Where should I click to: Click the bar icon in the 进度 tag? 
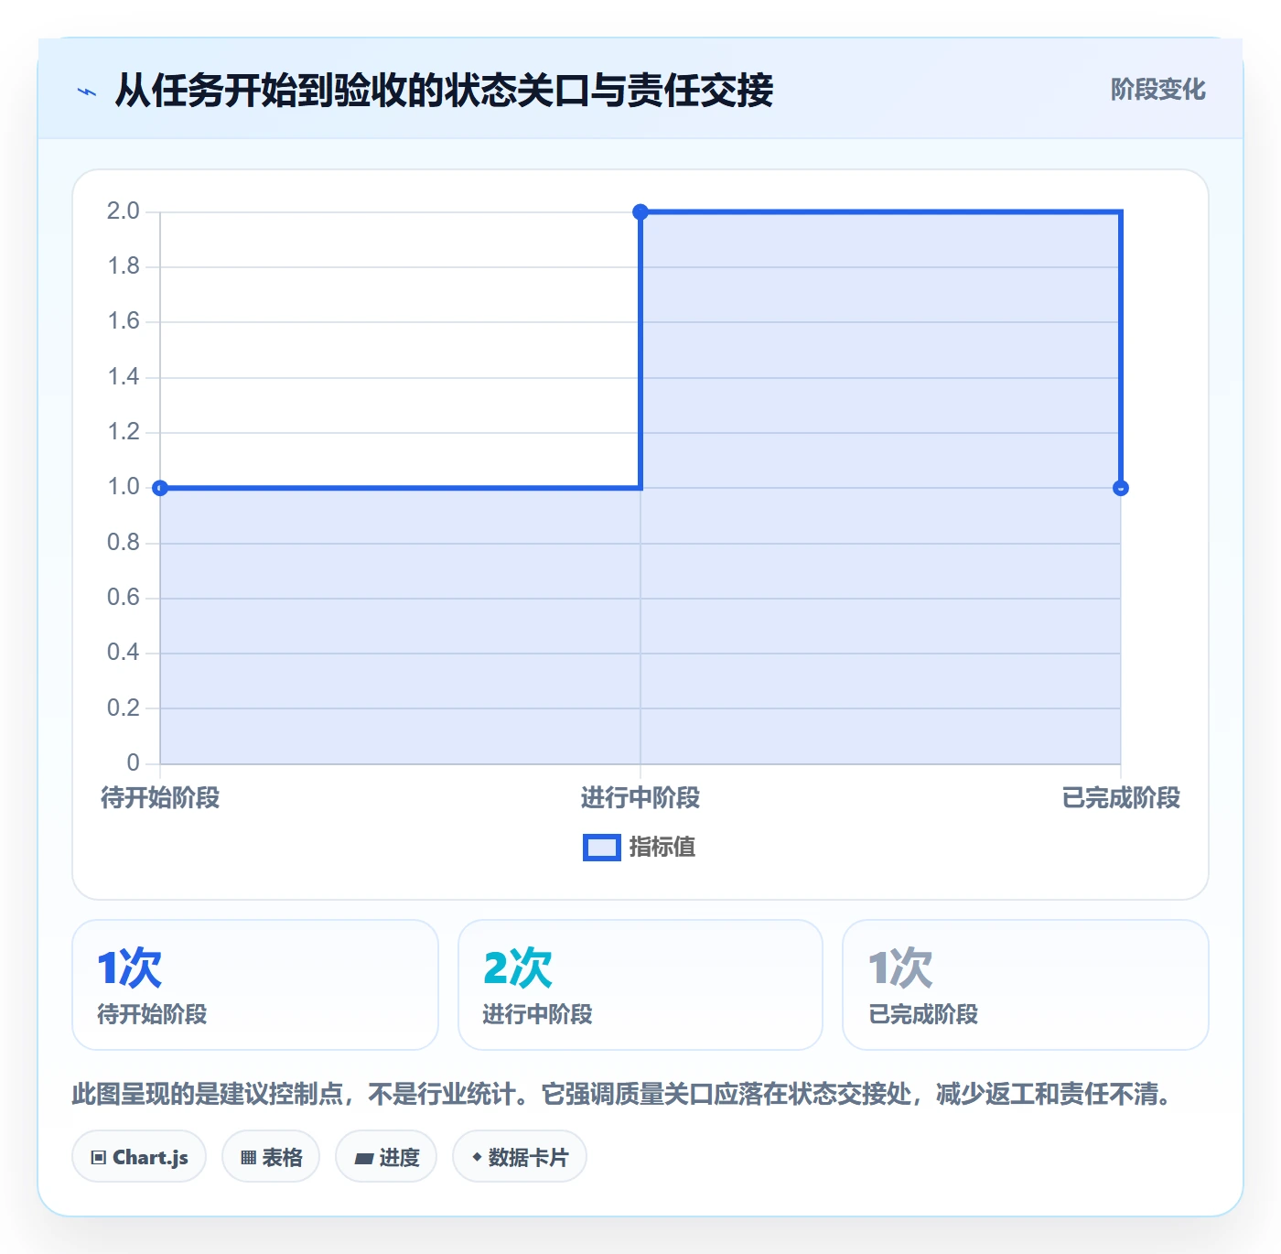364,1159
